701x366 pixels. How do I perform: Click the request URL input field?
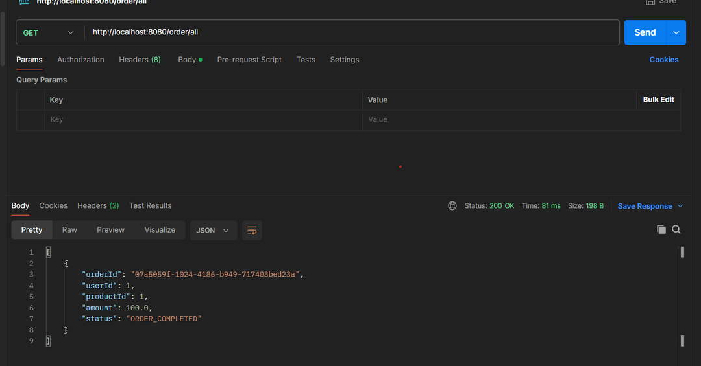click(x=350, y=32)
